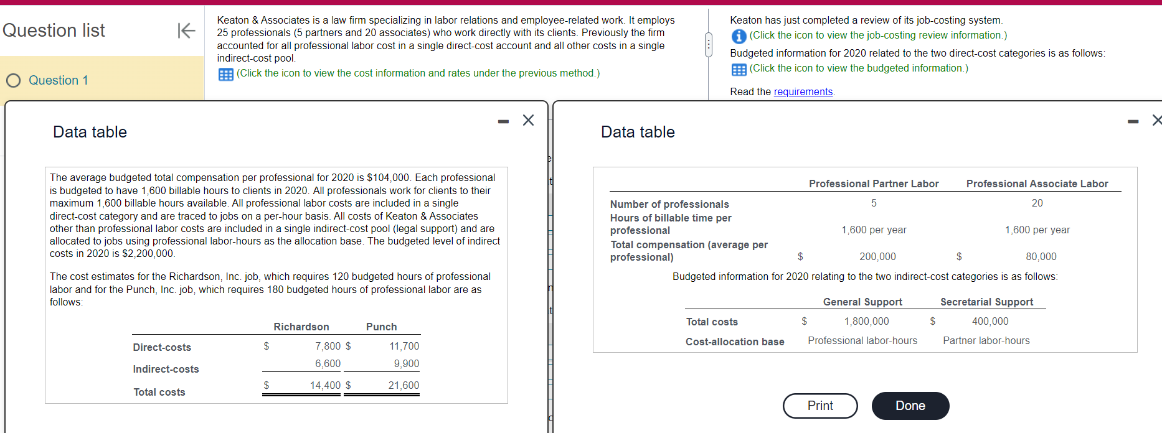Collapse the Question list panel arrow icon

pyautogui.click(x=186, y=30)
